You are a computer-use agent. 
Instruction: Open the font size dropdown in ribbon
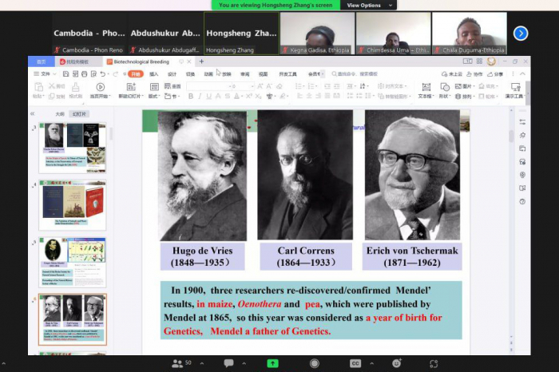click(x=251, y=86)
